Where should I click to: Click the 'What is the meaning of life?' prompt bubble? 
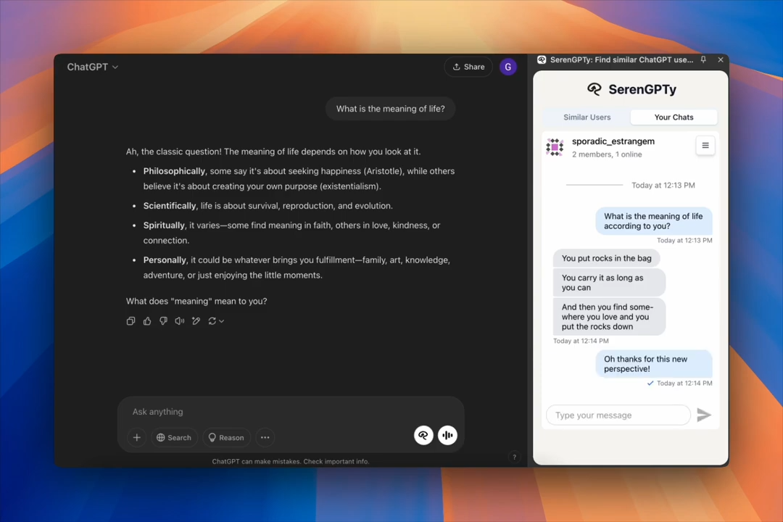(x=390, y=109)
